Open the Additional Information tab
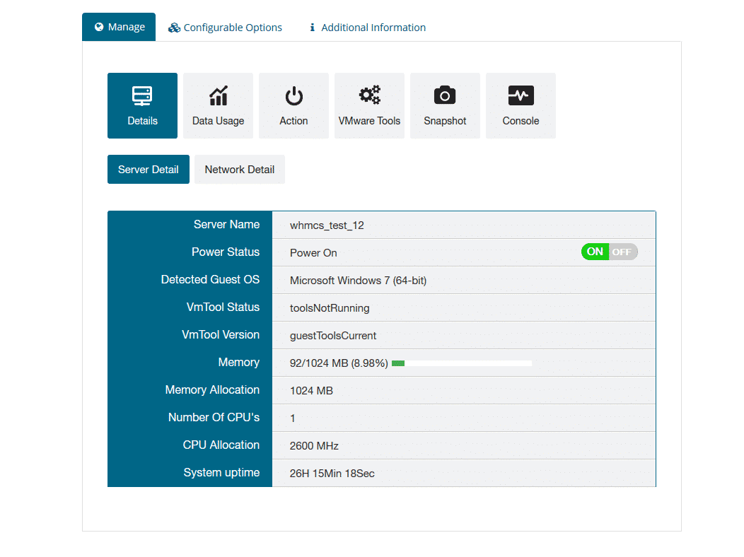 click(x=367, y=28)
